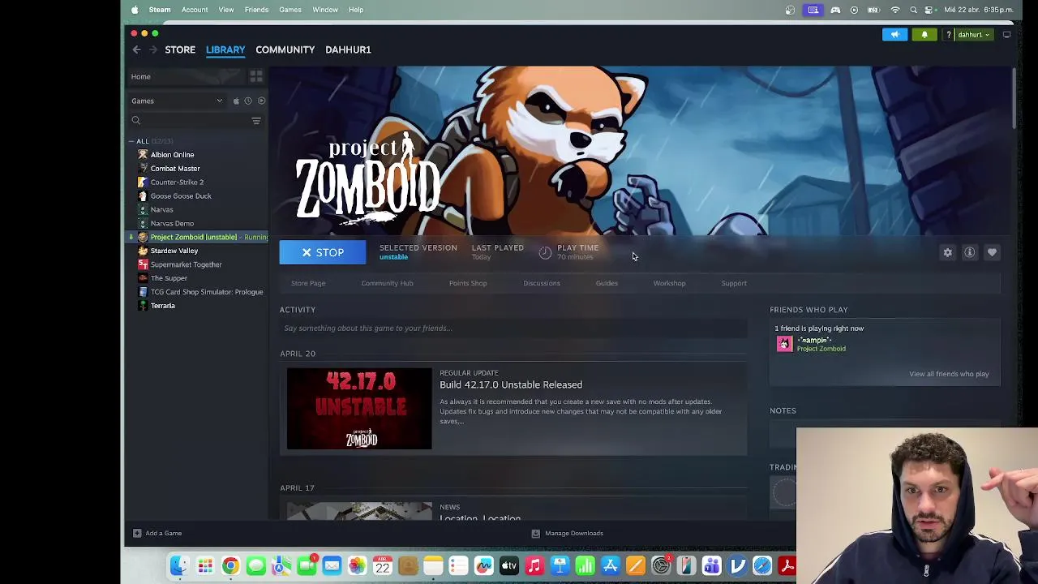
Task: Open the Window menu
Action: point(325,10)
